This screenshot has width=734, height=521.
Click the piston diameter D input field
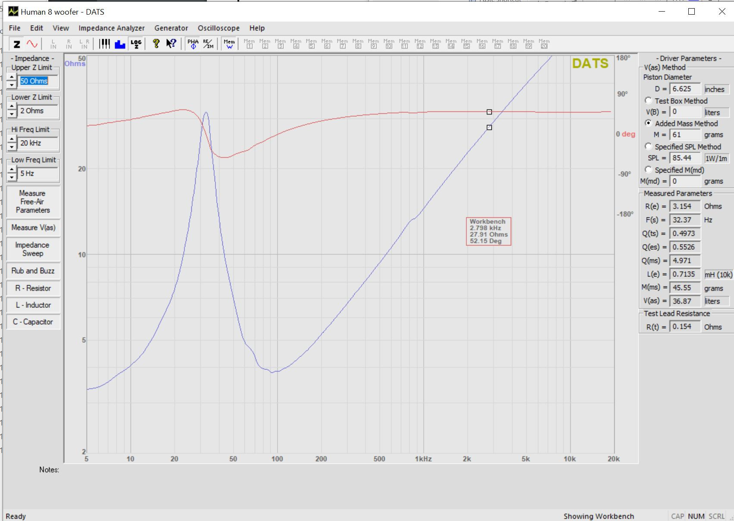coord(685,89)
